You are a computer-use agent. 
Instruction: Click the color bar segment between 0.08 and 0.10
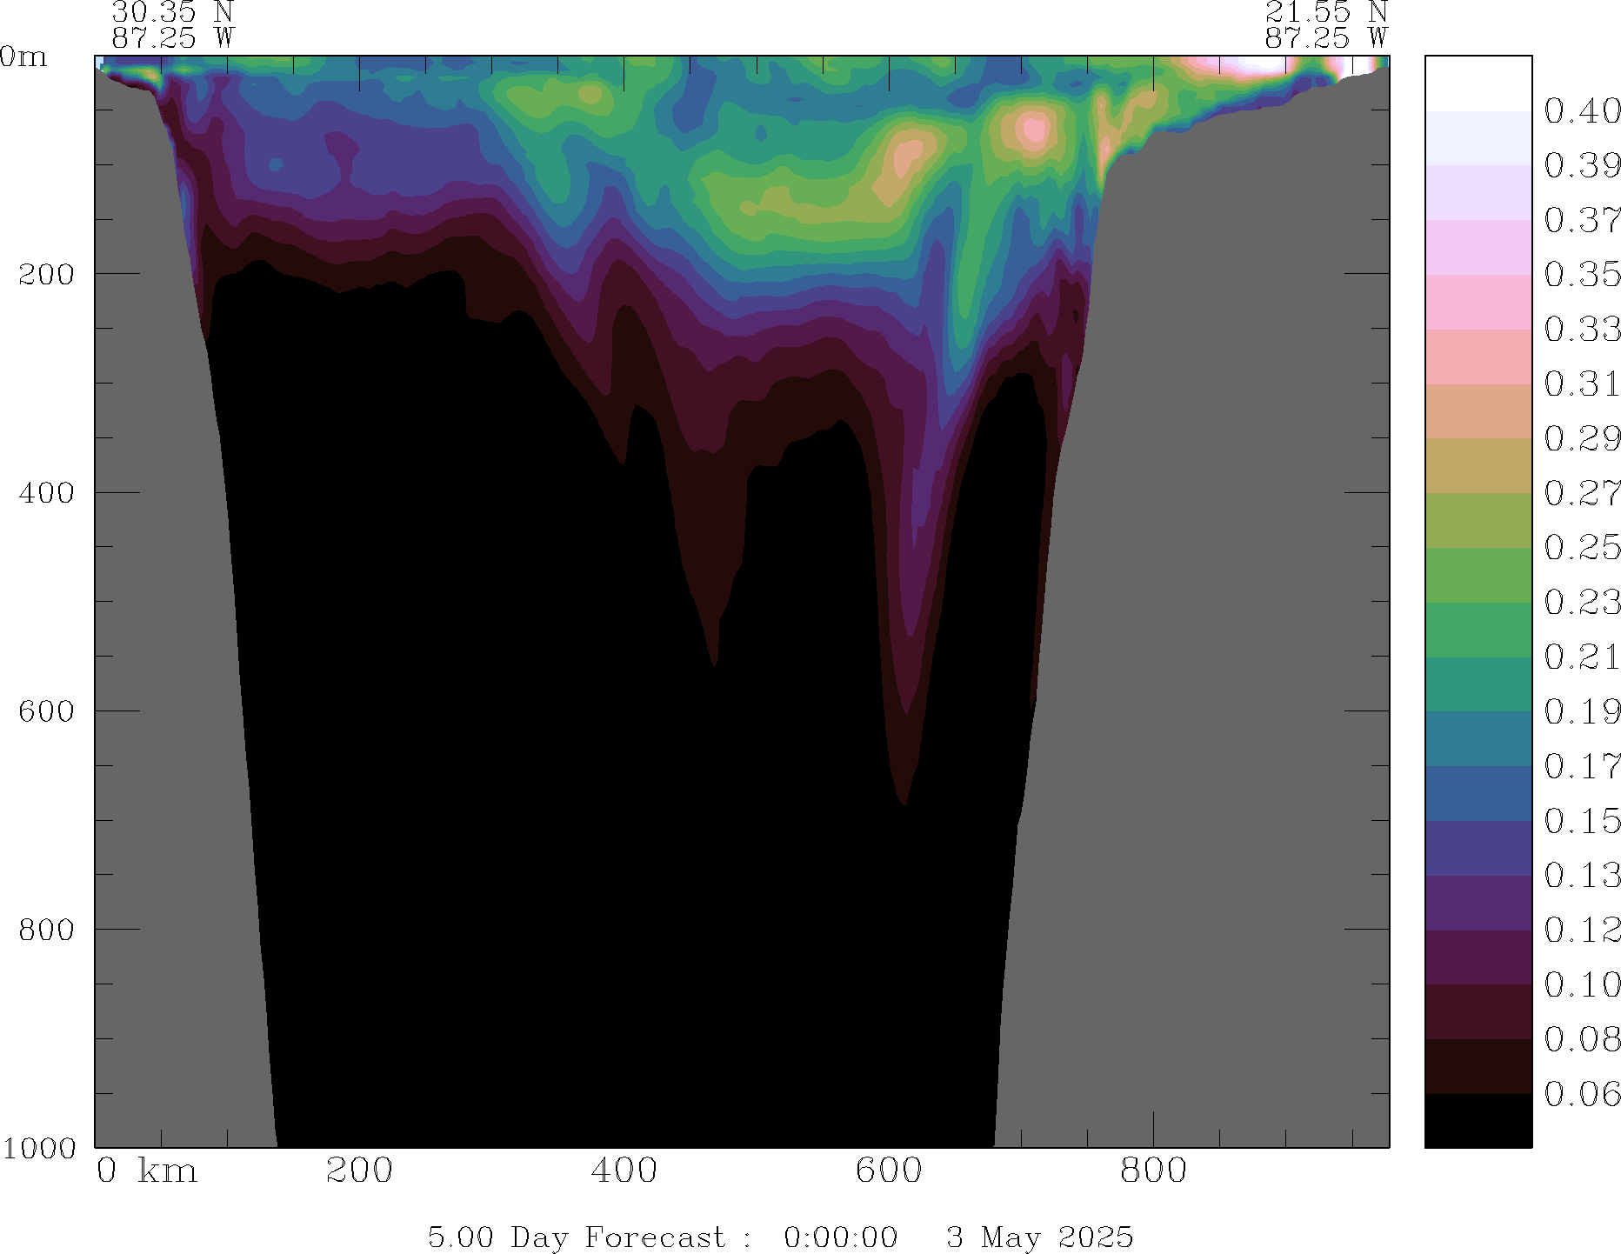point(1478,1012)
